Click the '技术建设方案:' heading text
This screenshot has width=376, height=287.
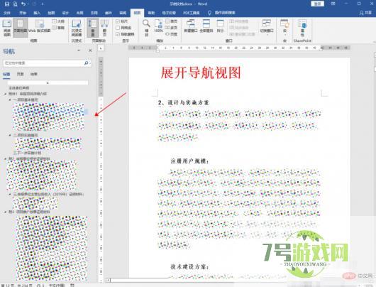tap(189, 266)
